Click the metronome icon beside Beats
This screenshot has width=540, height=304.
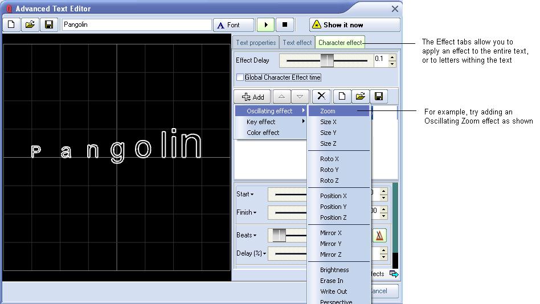379,235
